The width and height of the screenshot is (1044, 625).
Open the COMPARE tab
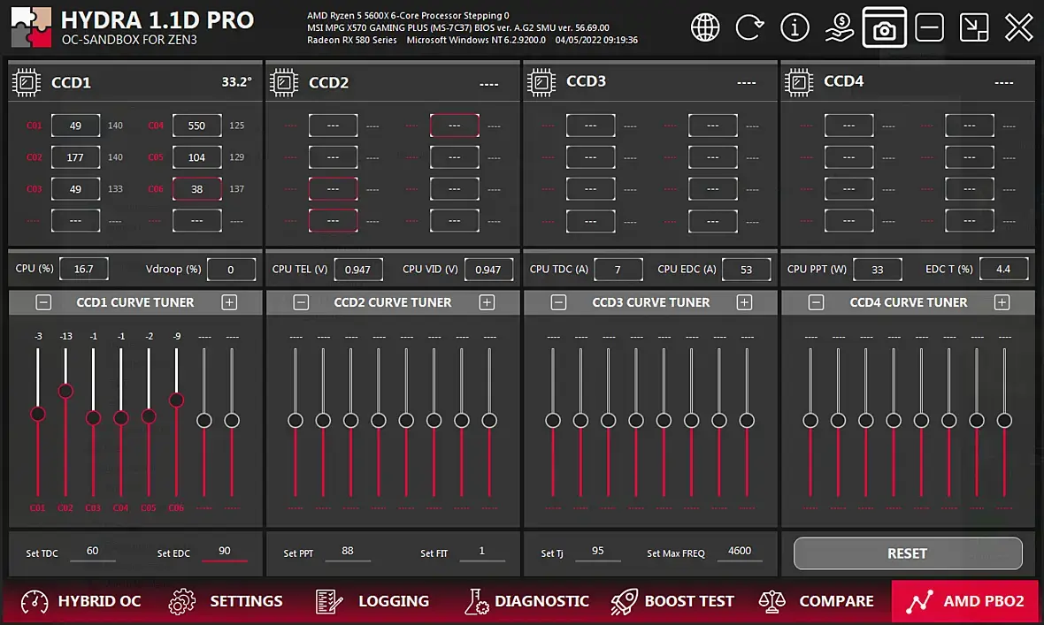[x=817, y=601]
